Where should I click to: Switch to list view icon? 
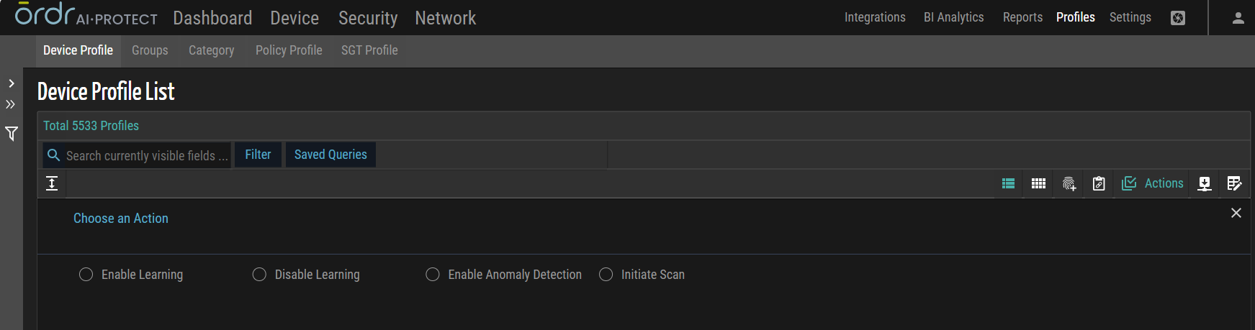[1008, 183]
